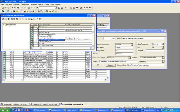Image resolution: width=180 pixels, height=112 pixels.
Task: Click the binoculars Find icon
Action: (37, 8)
